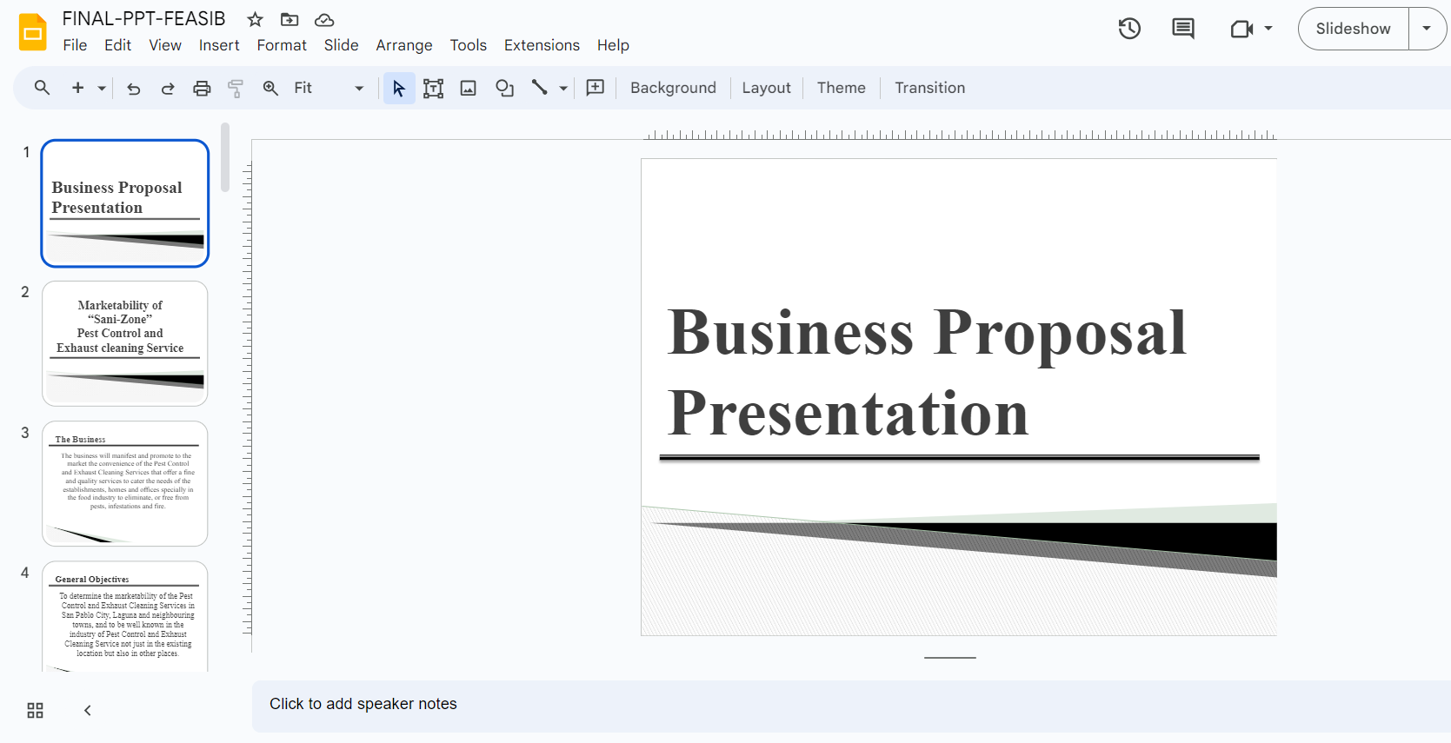This screenshot has height=743, width=1451.
Task: Select slide 4 General Objectives thumbnail
Action: point(125,616)
